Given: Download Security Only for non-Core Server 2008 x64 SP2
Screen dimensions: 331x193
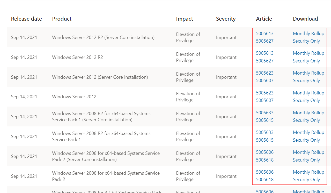Looking at the screenshot, I should (x=306, y=180).
